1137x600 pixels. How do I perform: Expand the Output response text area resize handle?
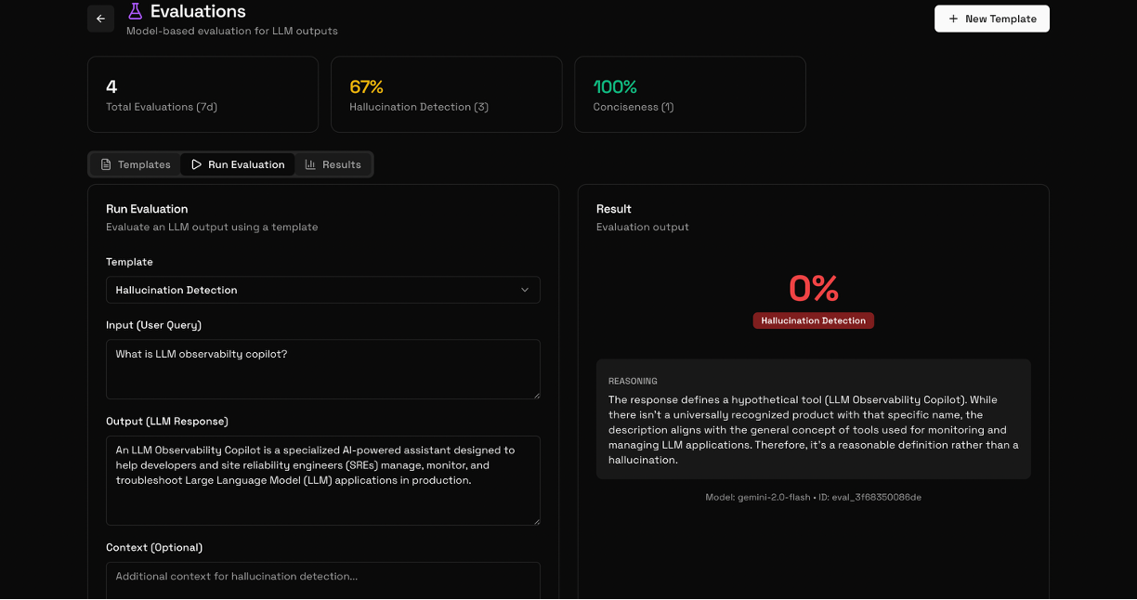536,521
